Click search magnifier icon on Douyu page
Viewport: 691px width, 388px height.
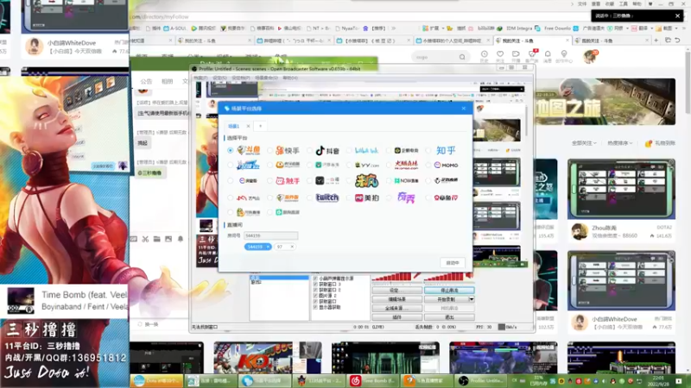coord(462,57)
